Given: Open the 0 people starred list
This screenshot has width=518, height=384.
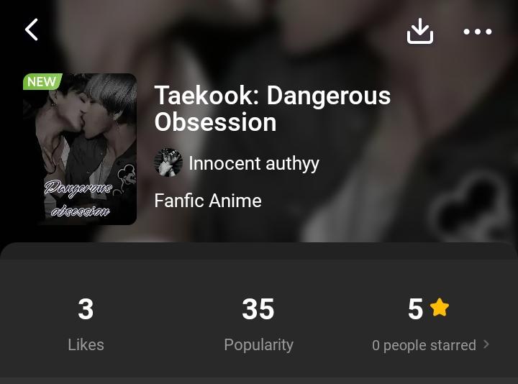Looking at the screenshot, I should pos(424,345).
